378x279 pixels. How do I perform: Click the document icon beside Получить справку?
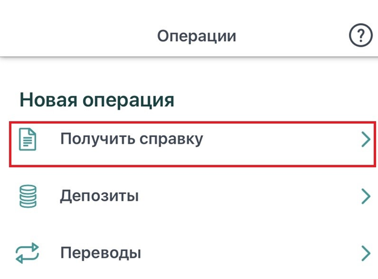[28, 139]
